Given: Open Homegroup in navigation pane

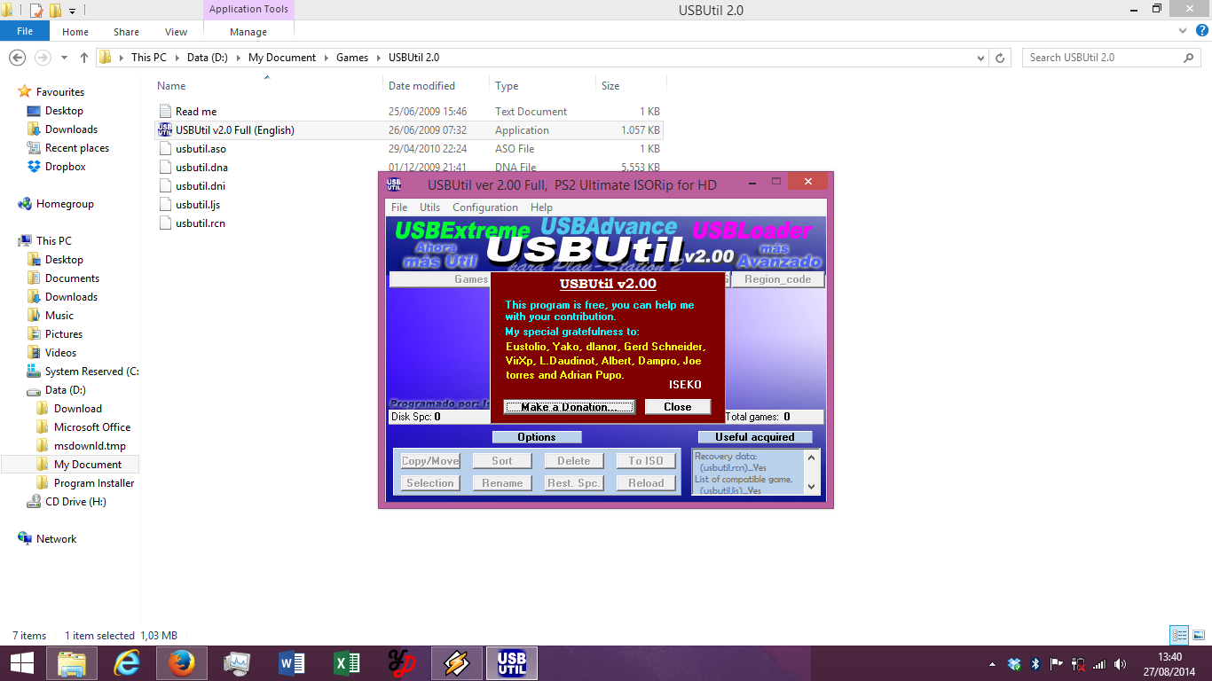Looking at the screenshot, I should point(65,204).
